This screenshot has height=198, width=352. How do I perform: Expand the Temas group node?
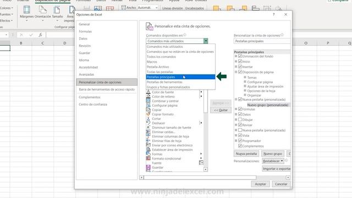tap(245, 77)
